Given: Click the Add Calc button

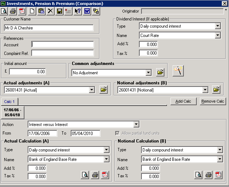Looking at the screenshot, I should click(183, 101).
